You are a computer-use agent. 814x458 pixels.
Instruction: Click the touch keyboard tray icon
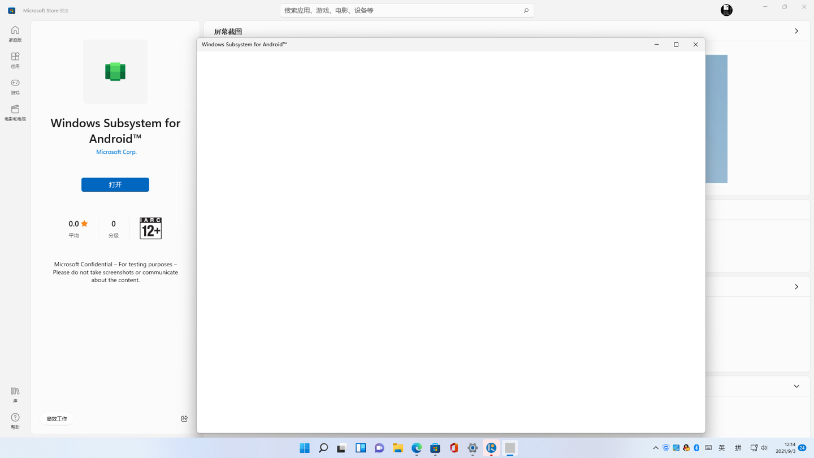[x=708, y=448]
